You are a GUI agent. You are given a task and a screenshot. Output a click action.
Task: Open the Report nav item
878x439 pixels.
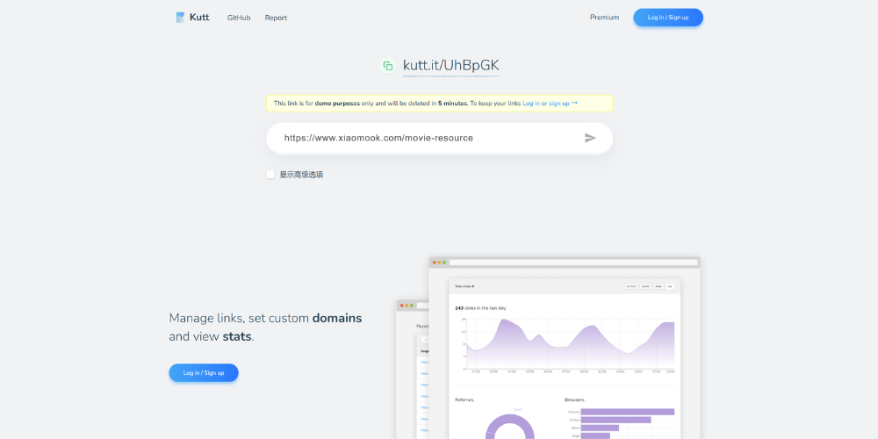click(276, 18)
